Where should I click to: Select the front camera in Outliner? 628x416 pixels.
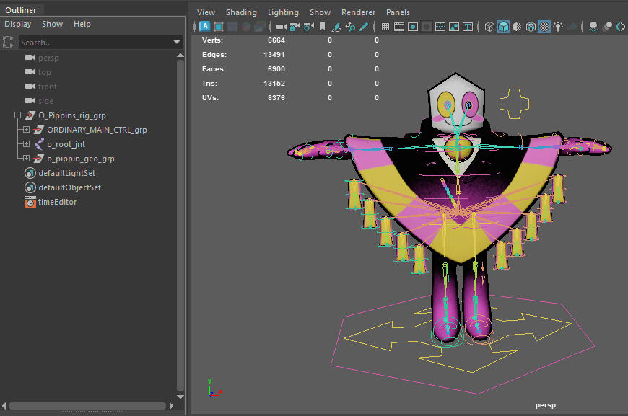[47, 87]
